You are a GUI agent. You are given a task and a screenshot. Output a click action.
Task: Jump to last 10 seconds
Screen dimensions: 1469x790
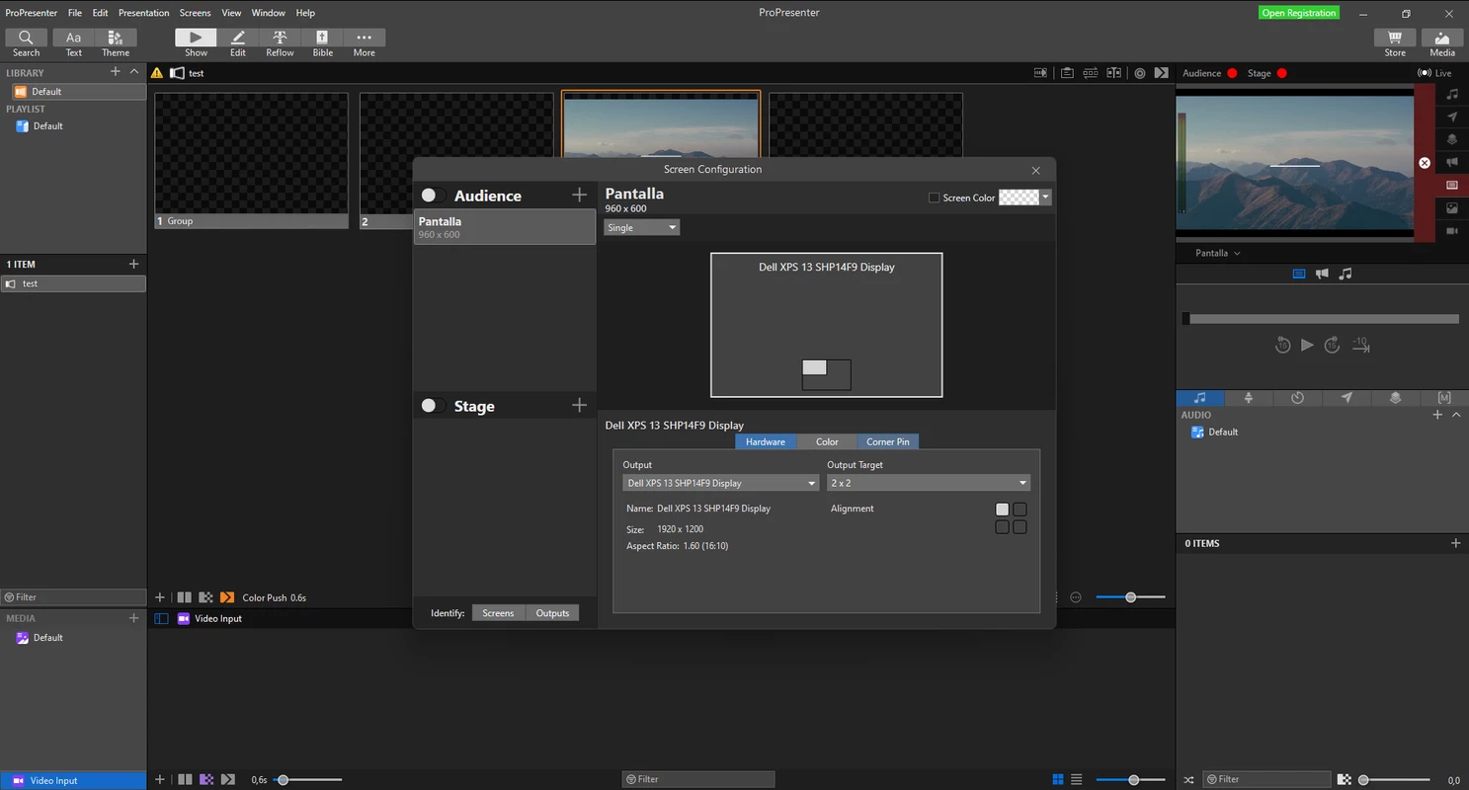[x=1360, y=345]
